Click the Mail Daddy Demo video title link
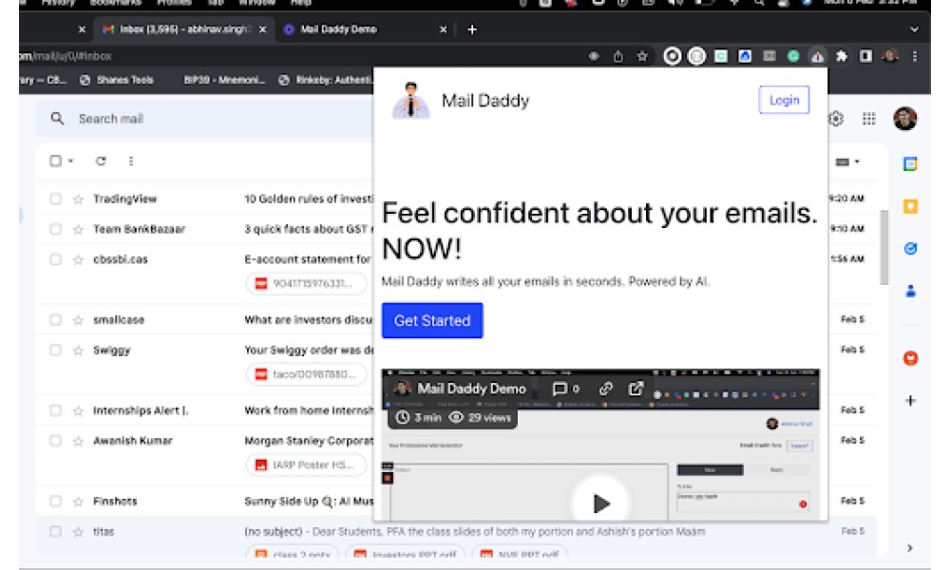Image resolution: width=950 pixels, height=570 pixels. 471,389
